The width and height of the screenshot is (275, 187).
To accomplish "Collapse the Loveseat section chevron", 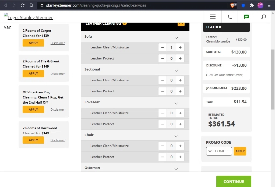I will [x=176, y=103].
